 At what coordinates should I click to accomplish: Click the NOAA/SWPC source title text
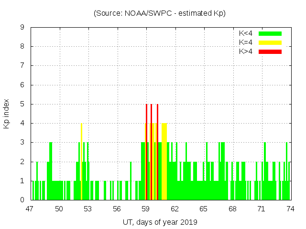tap(160, 13)
